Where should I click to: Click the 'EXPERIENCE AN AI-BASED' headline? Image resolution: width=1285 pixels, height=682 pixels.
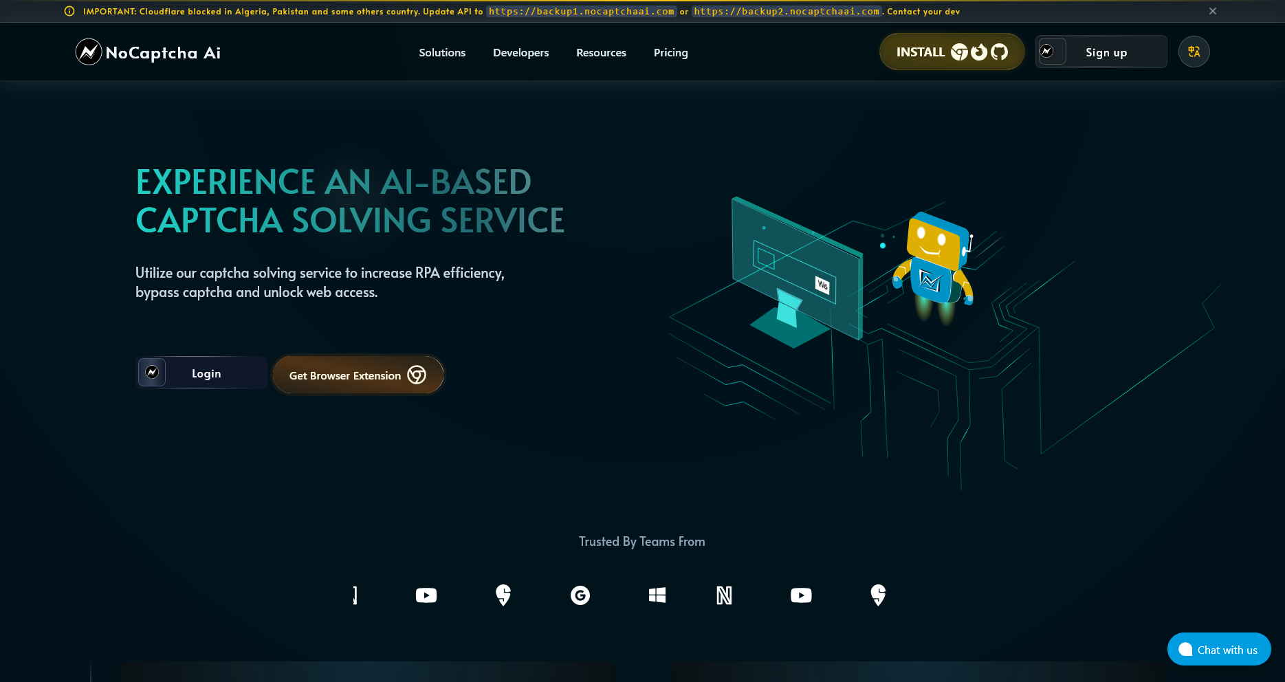click(333, 182)
